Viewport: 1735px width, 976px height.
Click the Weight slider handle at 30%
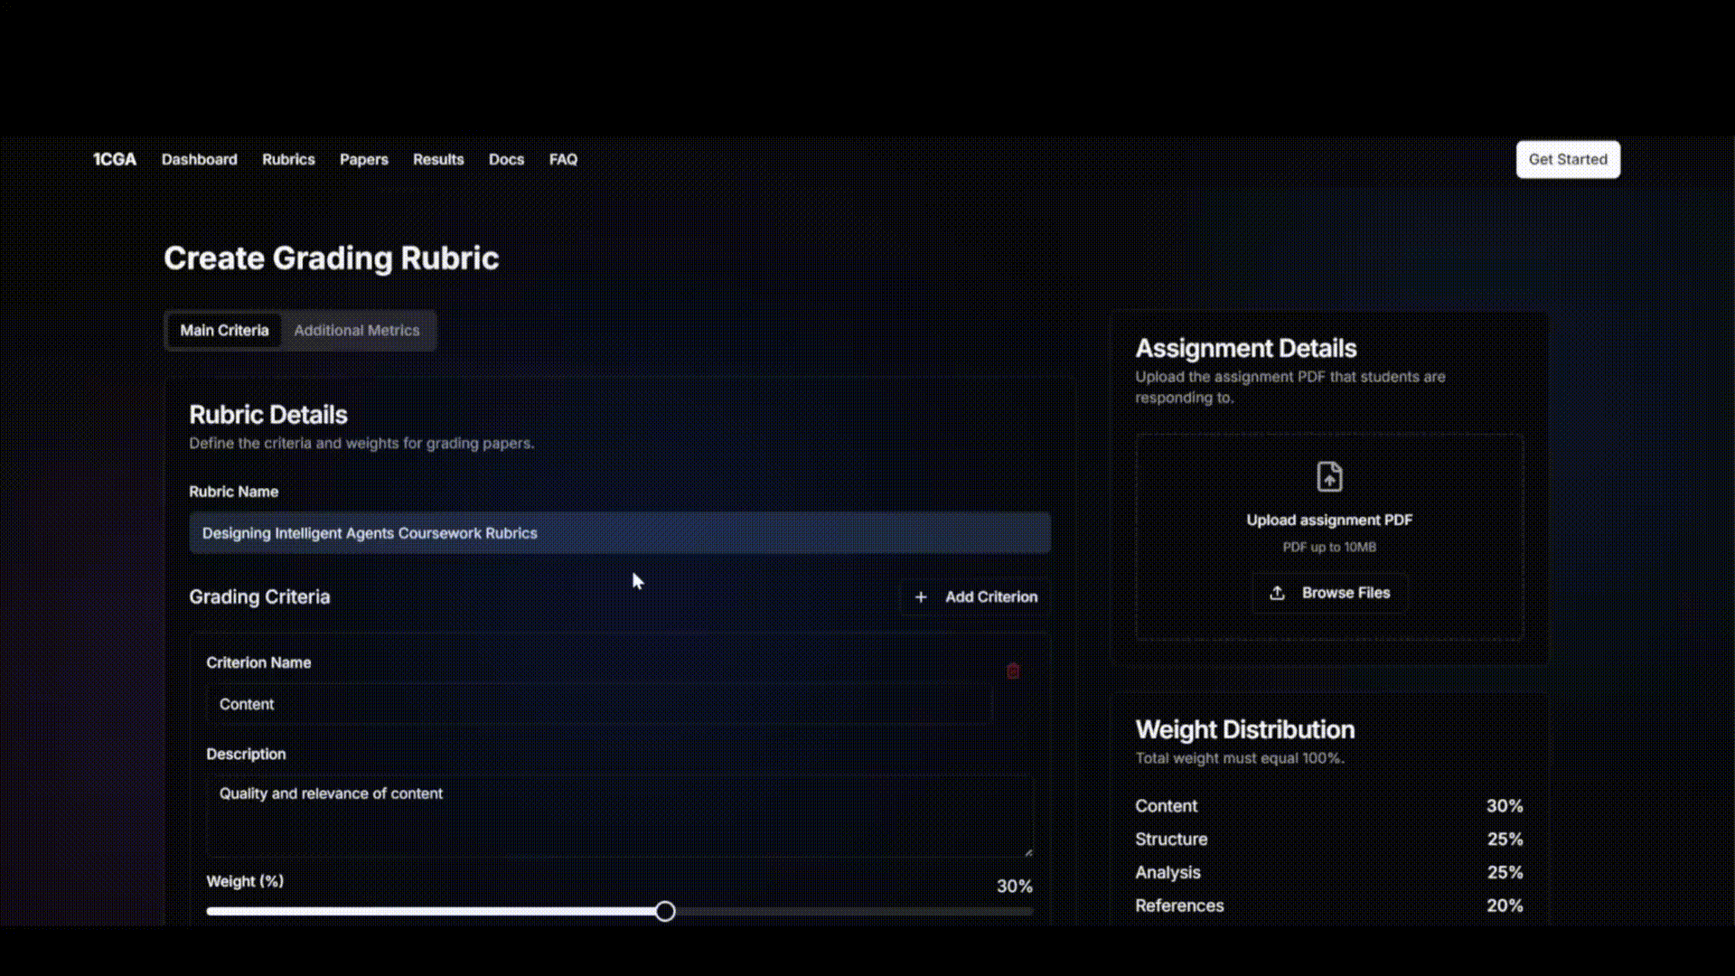[665, 911]
